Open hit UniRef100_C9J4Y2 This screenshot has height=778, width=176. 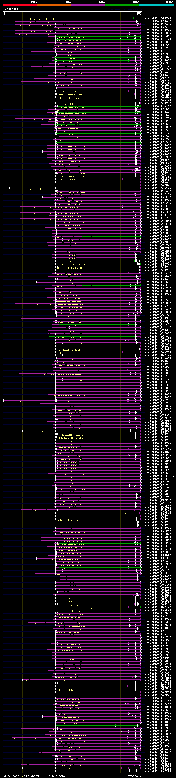click(158, 91)
